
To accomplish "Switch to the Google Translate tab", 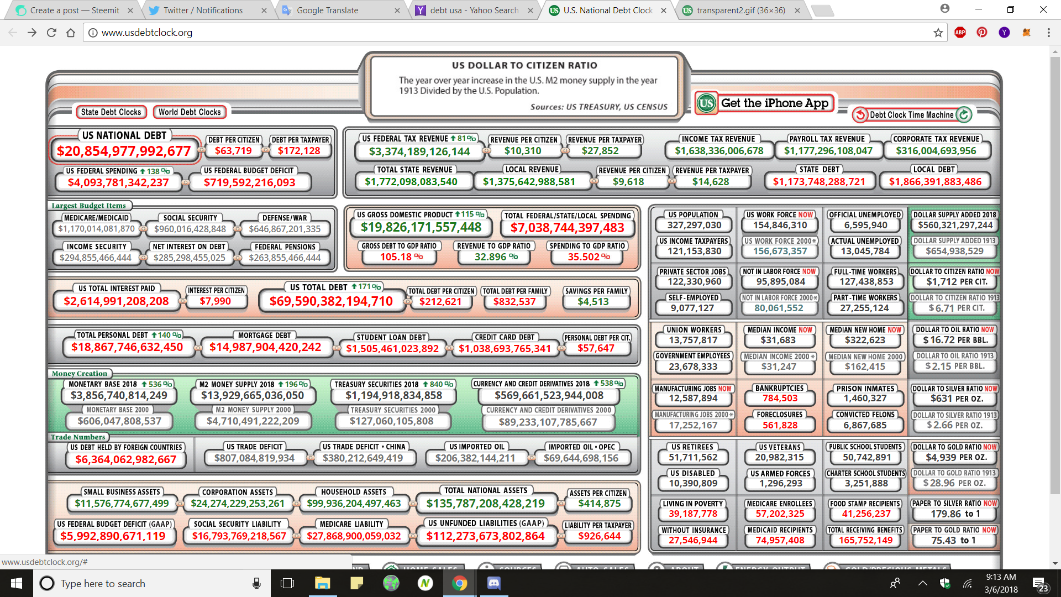I will (x=327, y=10).
